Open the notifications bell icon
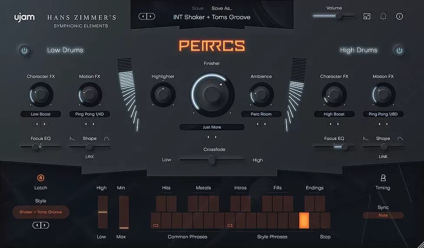The height and width of the screenshot is (248, 424). (383, 16)
